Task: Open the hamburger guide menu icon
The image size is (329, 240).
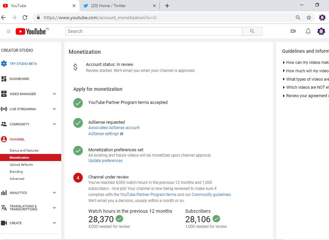Action: pos(9,32)
